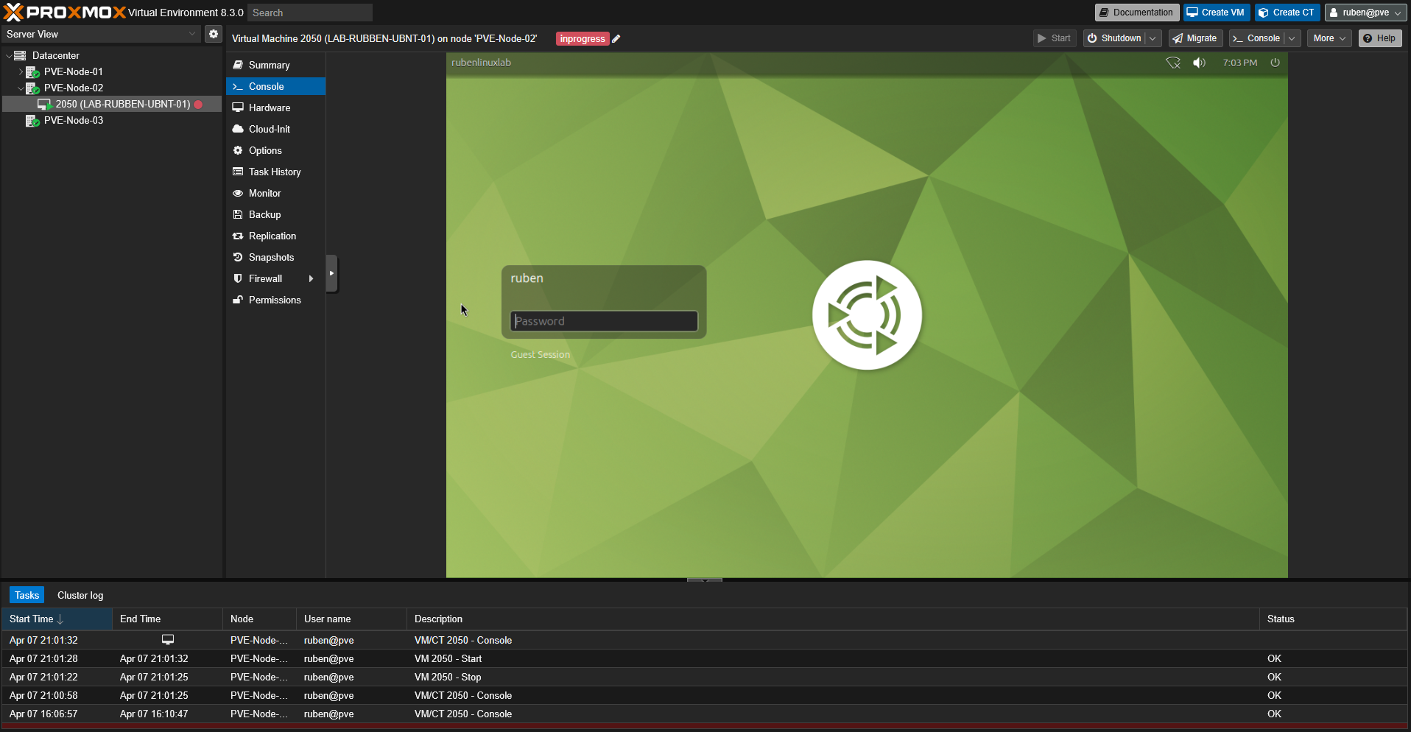
Task: Open the Backup section
Action: click(x=264, y=214)
